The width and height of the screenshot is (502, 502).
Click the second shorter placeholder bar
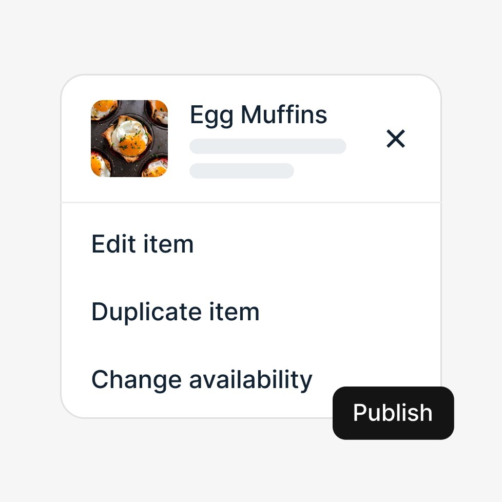tap(242, 171)
